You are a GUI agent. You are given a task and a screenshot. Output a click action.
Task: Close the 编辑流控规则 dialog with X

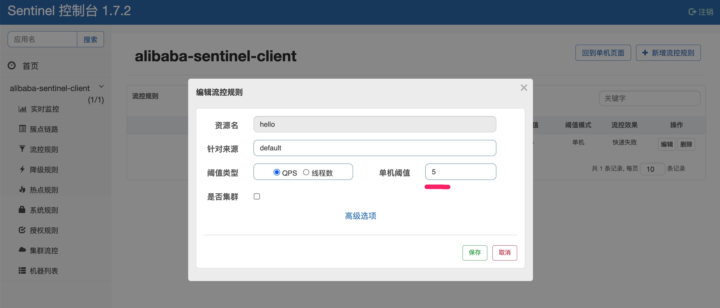tap(524, 88)
